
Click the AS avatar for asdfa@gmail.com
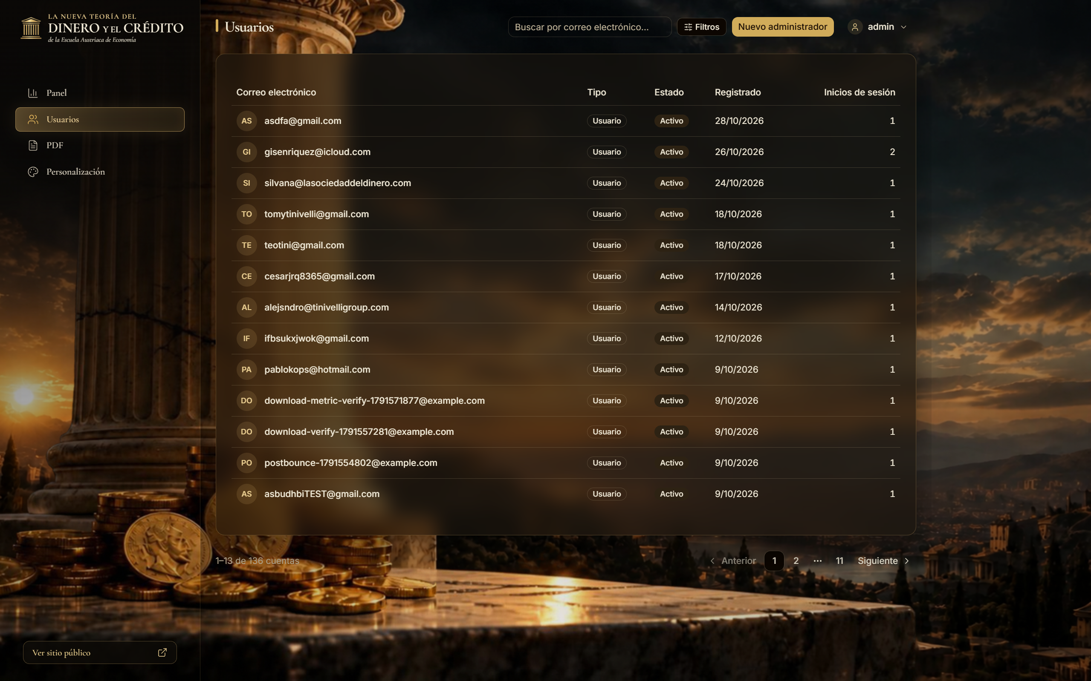[246, 121]
